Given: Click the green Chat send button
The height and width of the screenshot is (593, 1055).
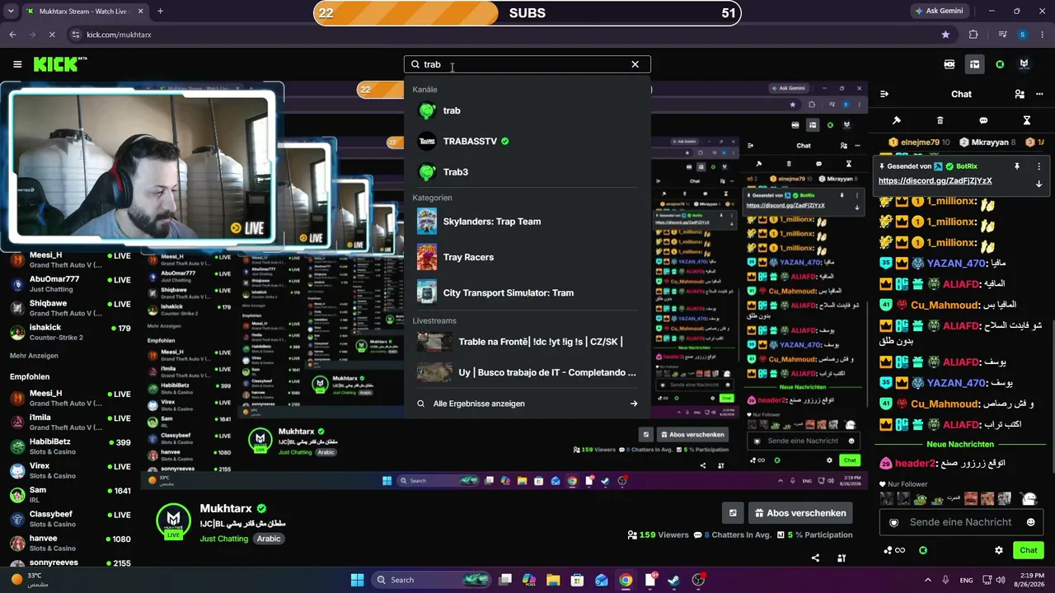Looking at the screenshot, I should coord(1029,550).
